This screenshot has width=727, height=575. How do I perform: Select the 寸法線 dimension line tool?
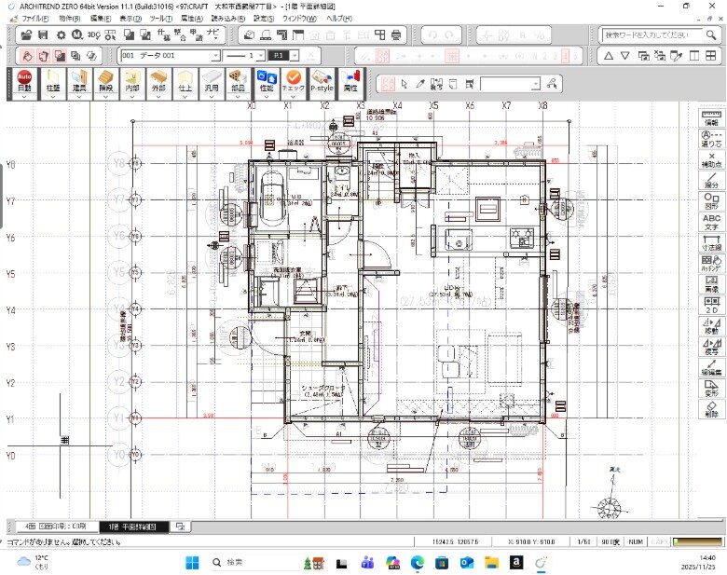pyautogui.click(x=711, y=244)
